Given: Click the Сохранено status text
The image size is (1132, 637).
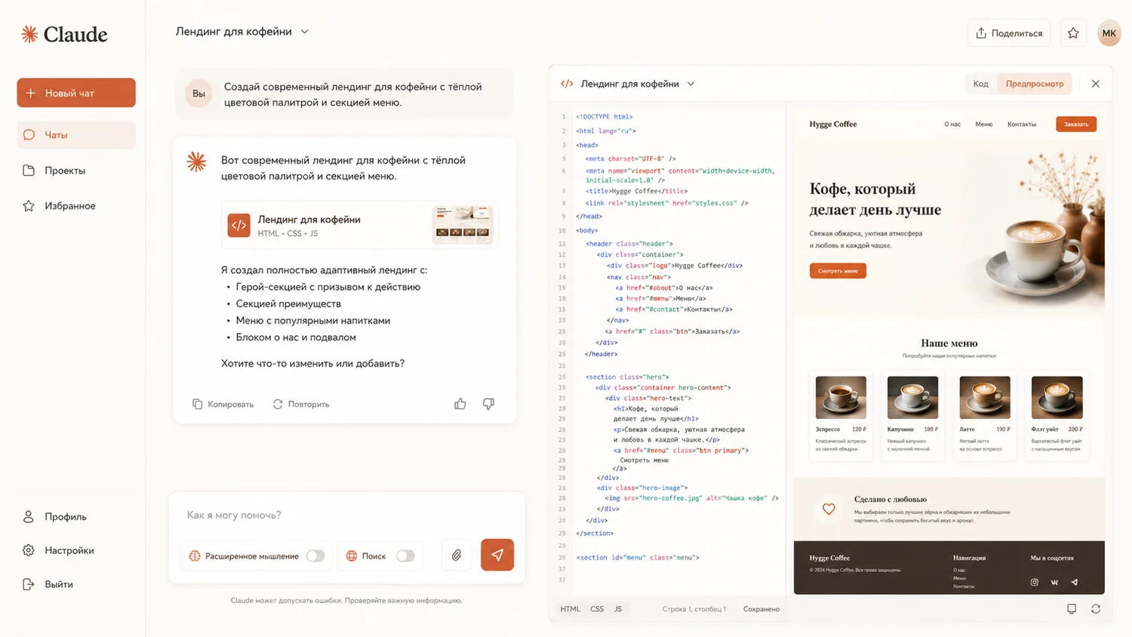Looking at the screenshot, I should point(761,609).
